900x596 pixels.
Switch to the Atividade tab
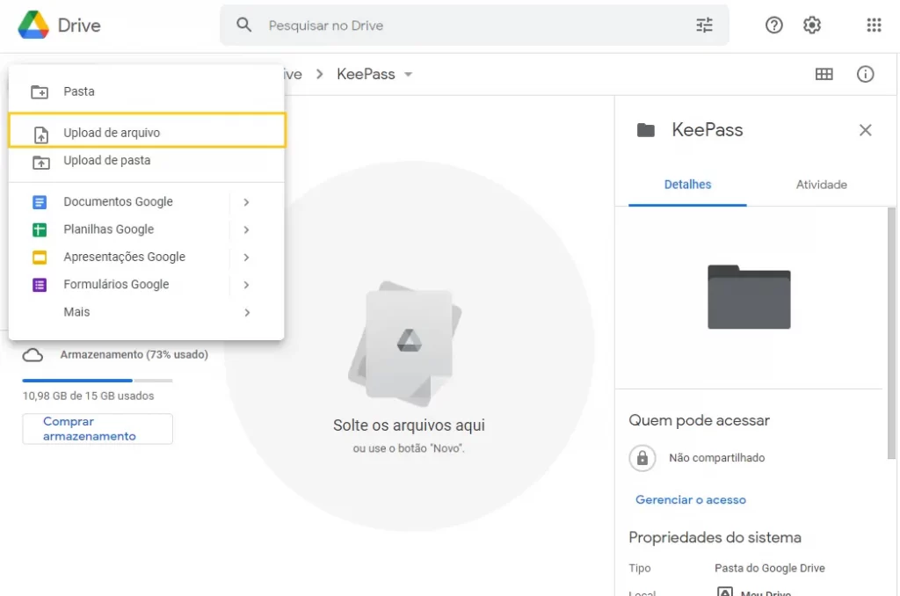point(821,185)
